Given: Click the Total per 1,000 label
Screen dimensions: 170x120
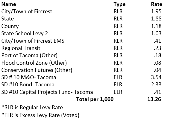Looking at the screenshot, I should [x=95, y=100].
